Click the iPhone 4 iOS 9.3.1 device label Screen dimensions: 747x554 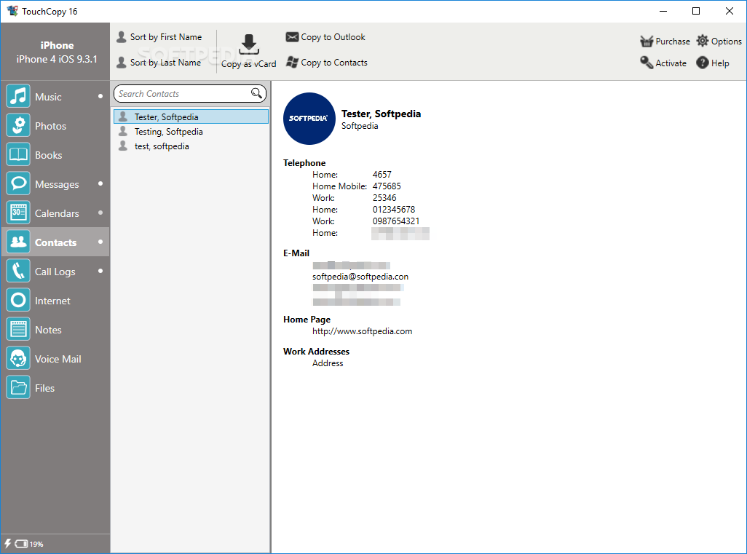[x=57, y=59]
